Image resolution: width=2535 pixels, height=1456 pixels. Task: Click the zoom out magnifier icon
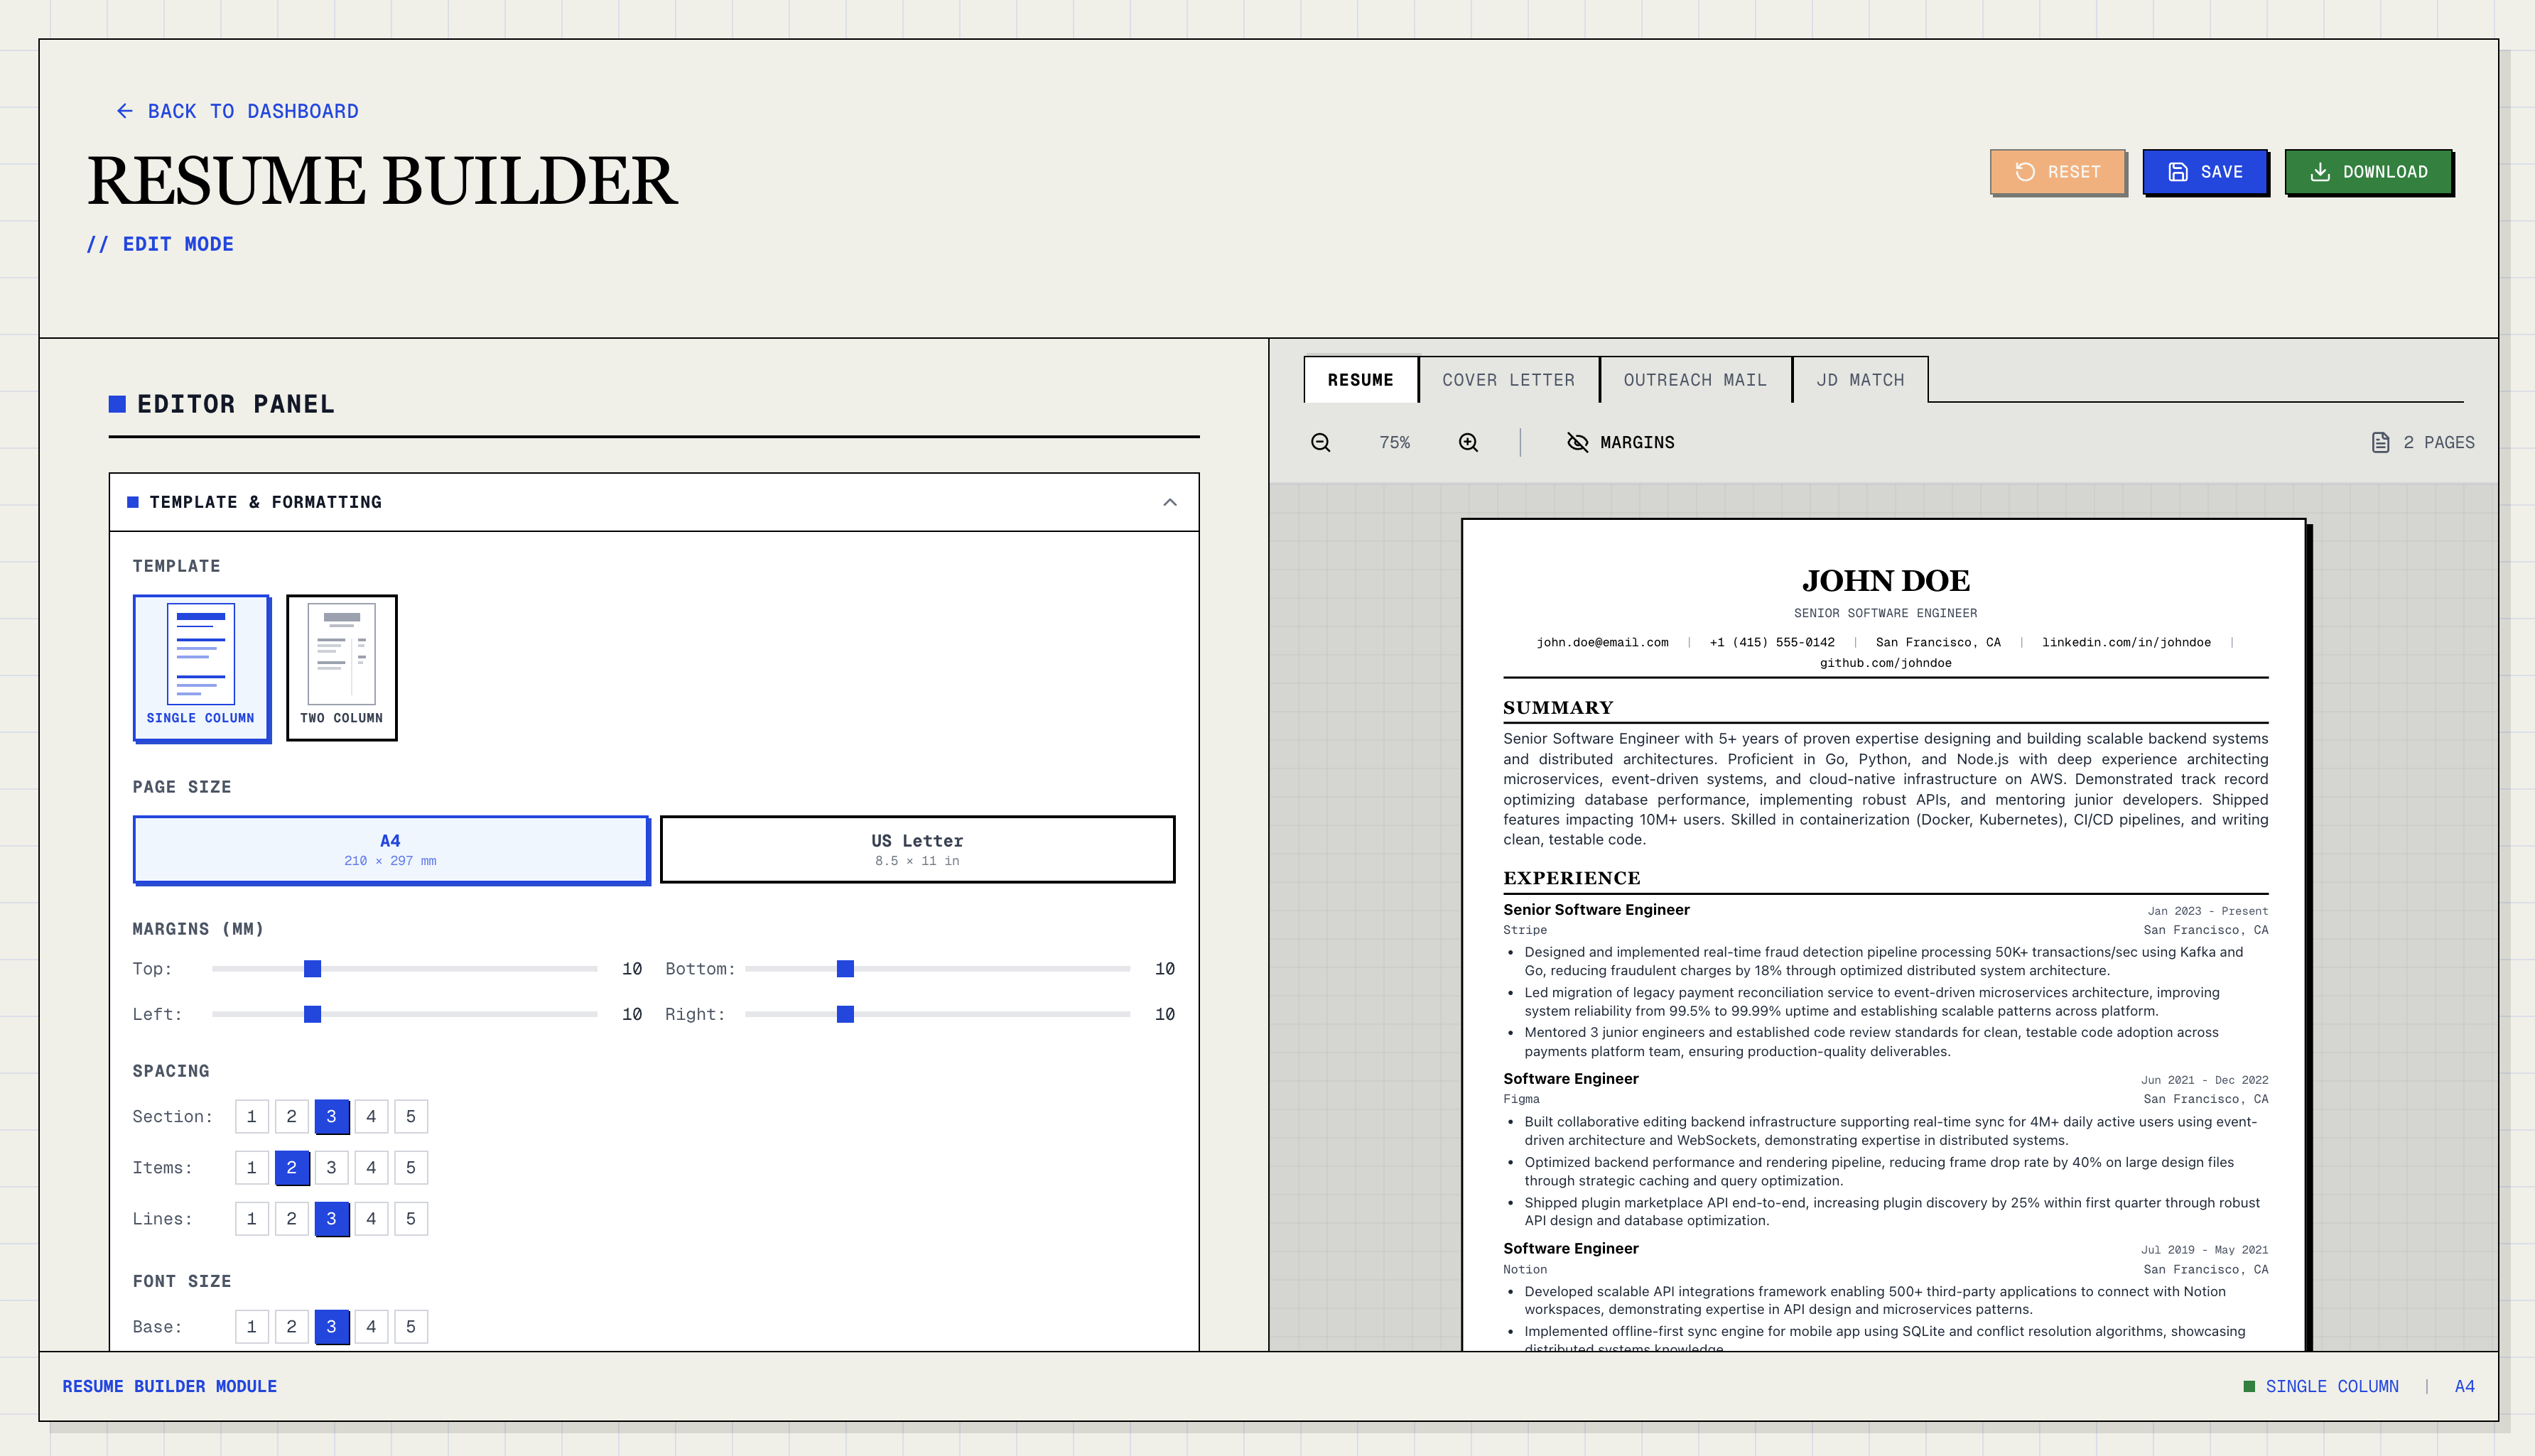coord(1319,442)
